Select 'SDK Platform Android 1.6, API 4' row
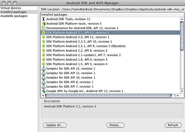The image size is (185, 132). point(110,60)
